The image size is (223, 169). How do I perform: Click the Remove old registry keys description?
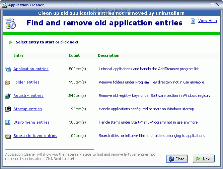coord(154,96)
